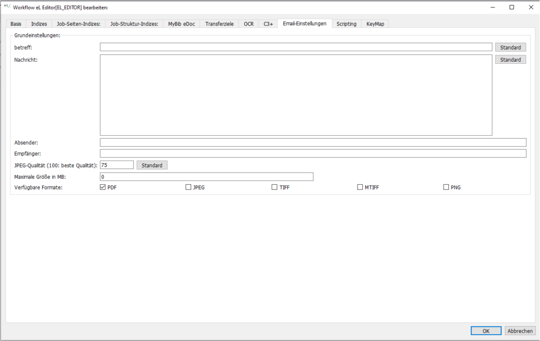Select the Transferziele tab
The width and height of the screenshot is (540, 341).
(x=219, y=24)
